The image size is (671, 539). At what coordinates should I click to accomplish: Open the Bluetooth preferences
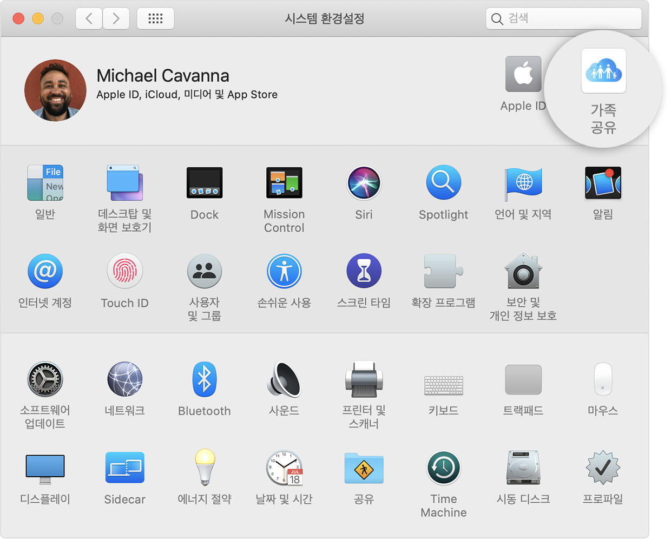pos(205,379)
